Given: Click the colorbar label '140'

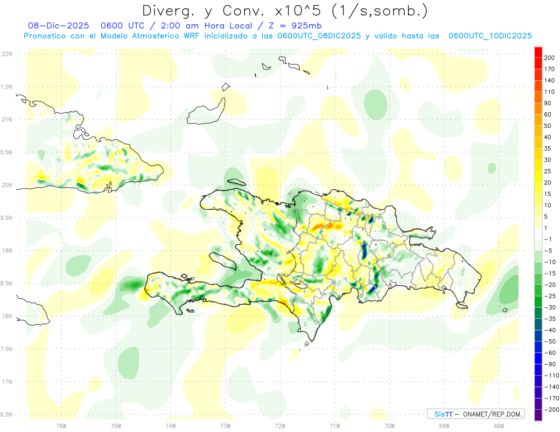Looking at the screenshot, I should [x=550, y=81].
